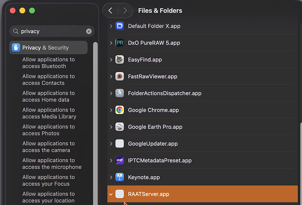Go back with the left arrow
The width and height of the screenshot is (302, 205).
pos(110,10)
